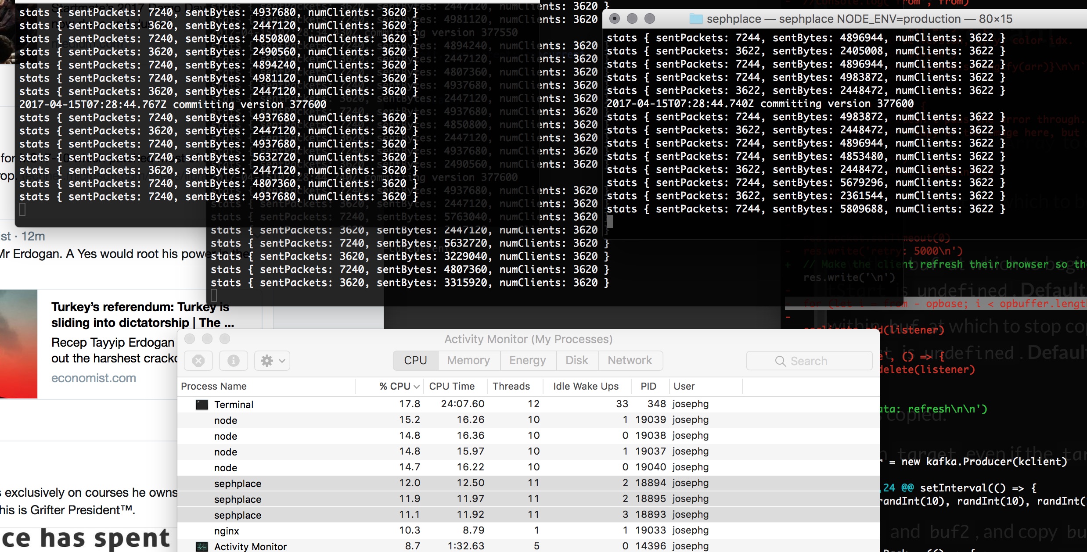Open the gear action dropdown in Activity Monitor
Screen dimensions: 1087x552
[x=272, y=361]
